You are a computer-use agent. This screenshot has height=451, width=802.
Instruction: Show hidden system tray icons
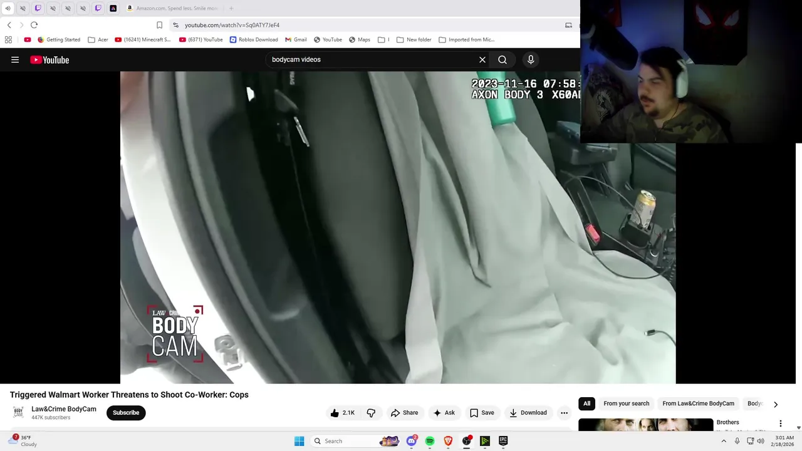click(724, 441)
